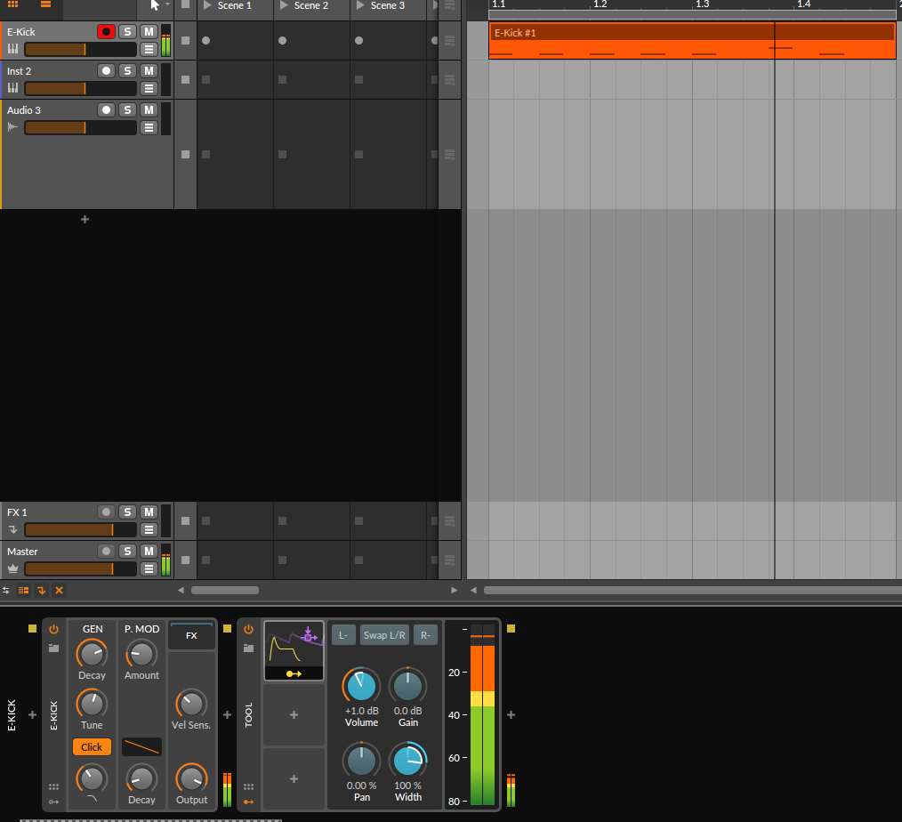Toggle deactivated tracks X icon in bottom bar
The image size is (902, 822).
click(x=59, y=590)
